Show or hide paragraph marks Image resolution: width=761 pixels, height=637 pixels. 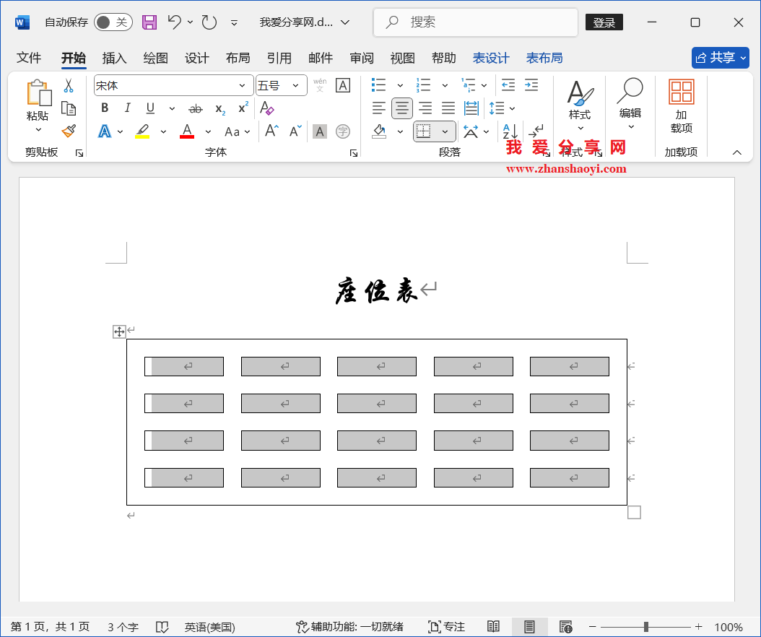(x=536, y=131)
